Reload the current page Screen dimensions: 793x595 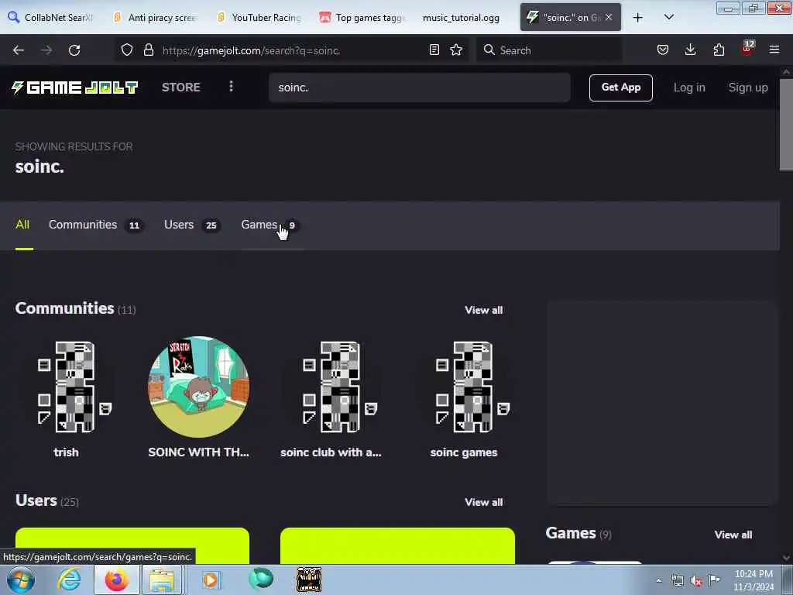[74, 50]
